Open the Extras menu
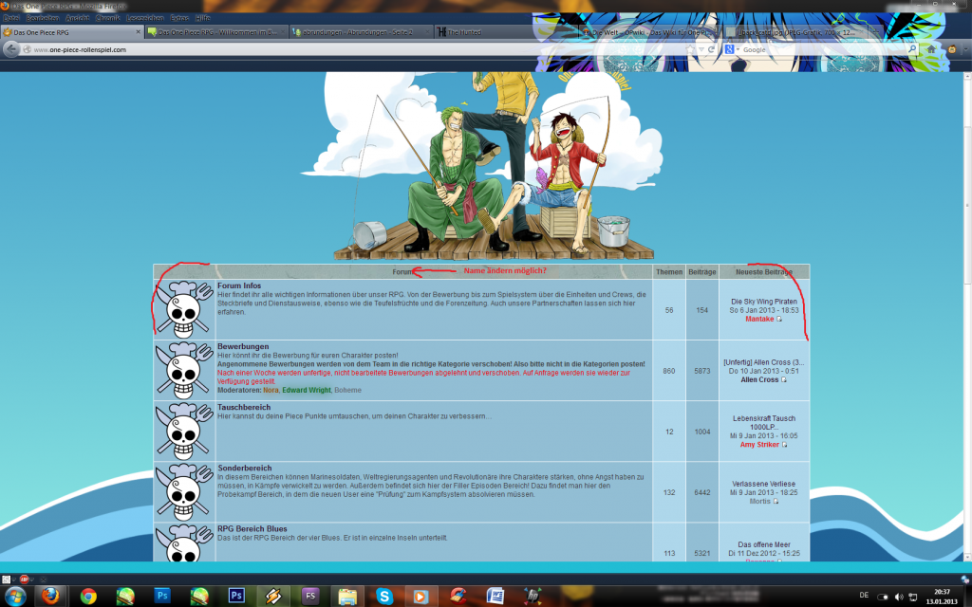The width and height of the screenshot is (972, 607). tap(179, 18)
